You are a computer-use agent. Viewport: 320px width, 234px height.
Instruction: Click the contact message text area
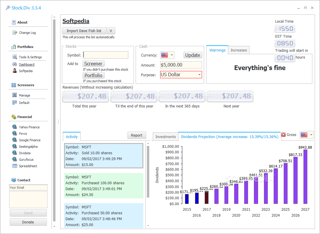[28, 199]
